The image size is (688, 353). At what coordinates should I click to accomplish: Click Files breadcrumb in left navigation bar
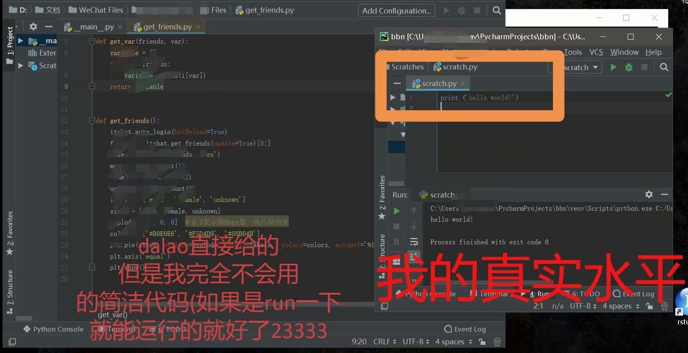[x=218, y=10]
